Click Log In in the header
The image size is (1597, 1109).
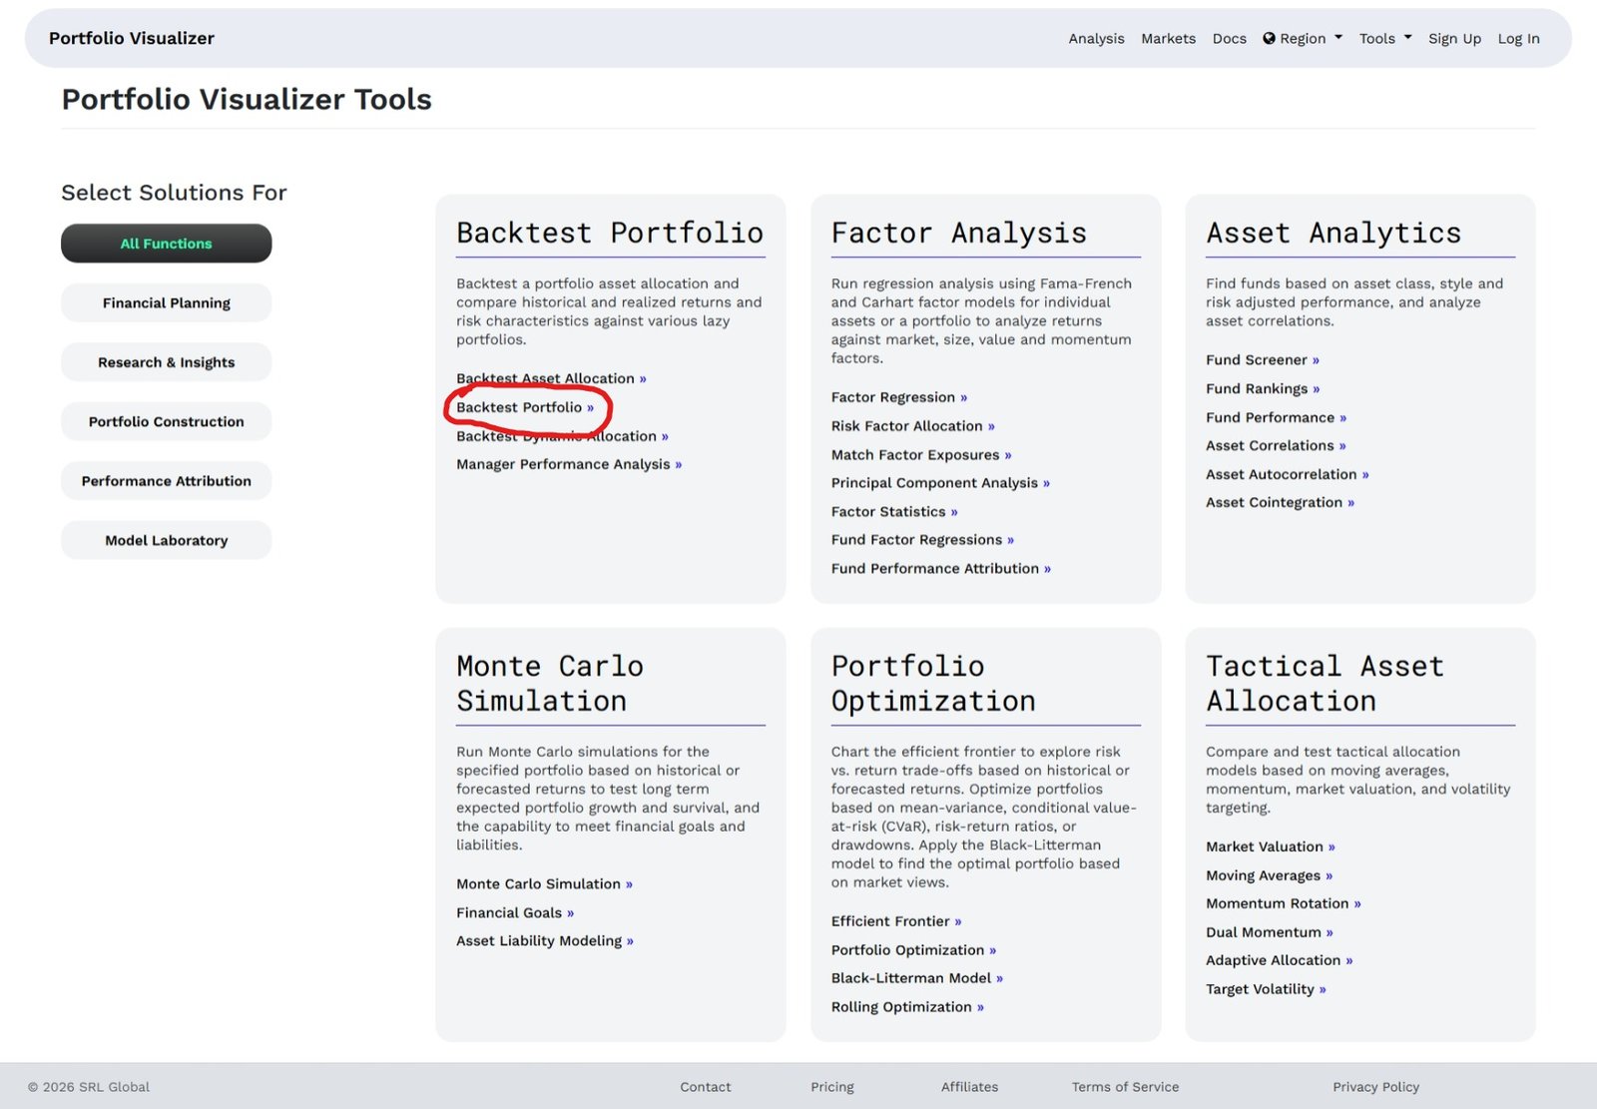[x=1518, y=39]
